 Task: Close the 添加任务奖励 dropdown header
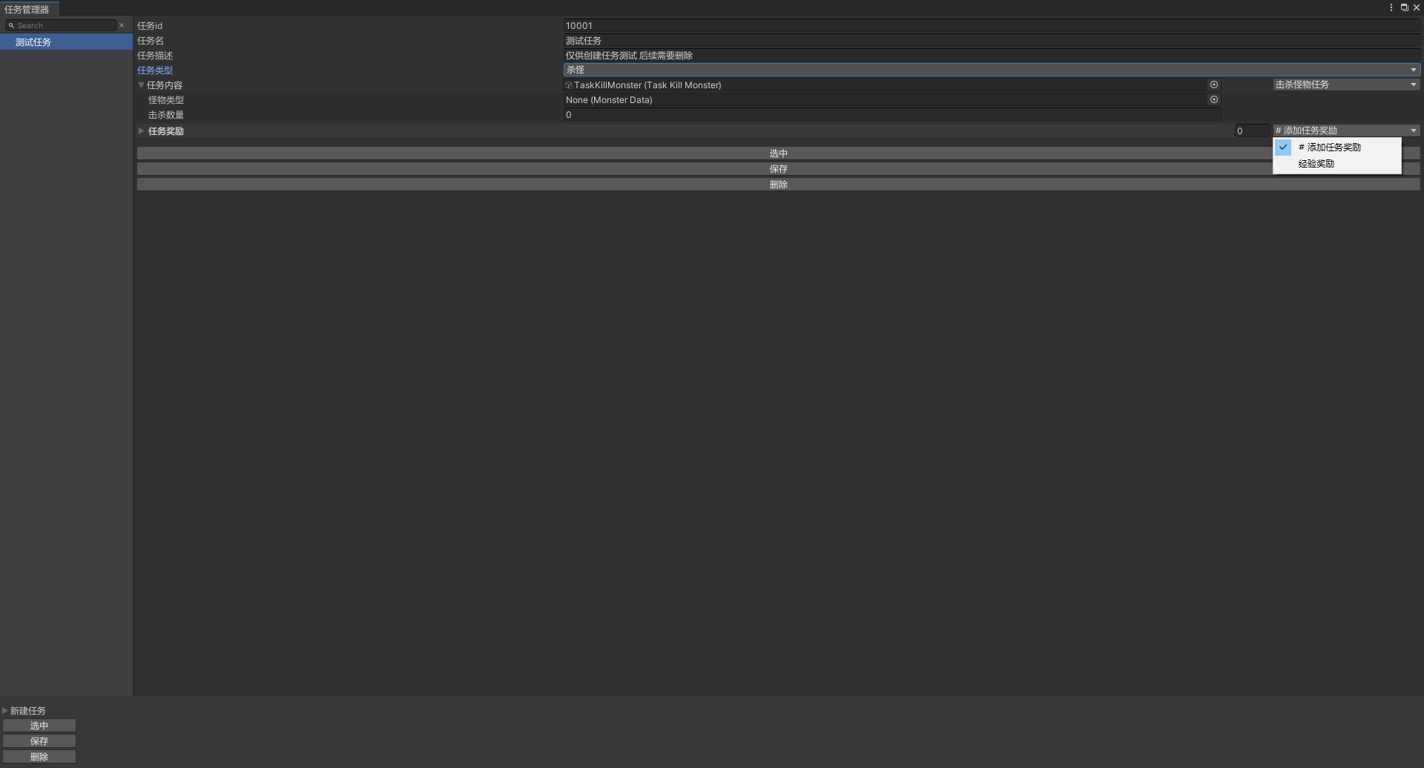1346,130
